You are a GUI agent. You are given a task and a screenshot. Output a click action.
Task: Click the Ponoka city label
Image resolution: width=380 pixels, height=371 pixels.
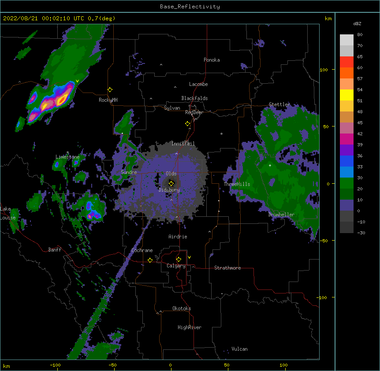[x=212, y=60]
